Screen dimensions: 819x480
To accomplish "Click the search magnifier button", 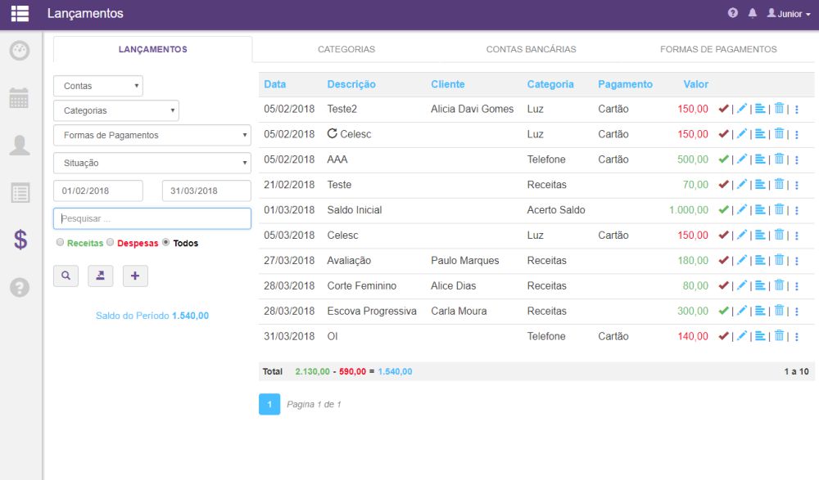I will click(x=66, y=276).
